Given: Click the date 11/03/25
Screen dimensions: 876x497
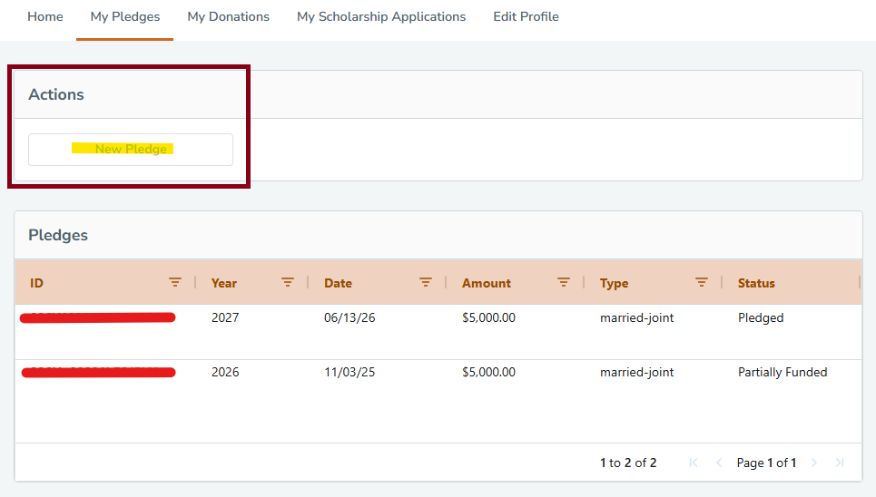Looking at the screenshot, I should [349, 372].
